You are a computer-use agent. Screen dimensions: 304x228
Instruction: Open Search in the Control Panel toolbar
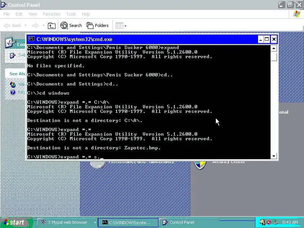coord(71,25)
